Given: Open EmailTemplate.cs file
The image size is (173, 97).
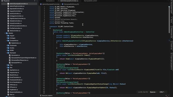Looking at the screenshot, I should tap(15, 77).
